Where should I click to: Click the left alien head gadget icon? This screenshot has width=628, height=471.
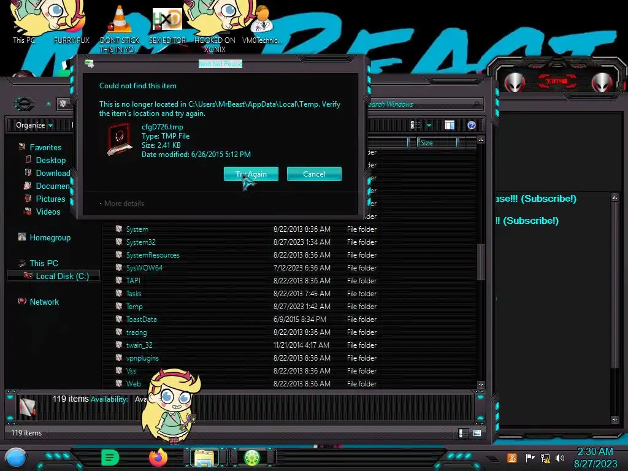(515, 82)
